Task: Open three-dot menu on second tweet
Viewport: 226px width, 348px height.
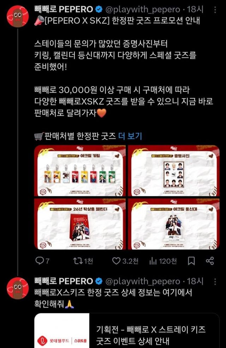Action: point(215,281)
